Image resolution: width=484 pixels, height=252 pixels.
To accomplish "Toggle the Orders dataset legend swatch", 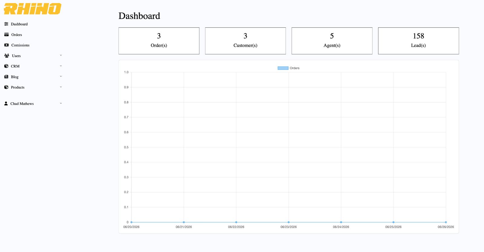I will coord(283,68).
